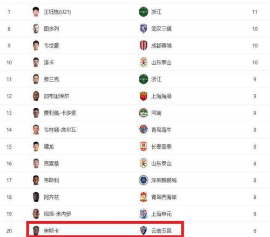Click 加布里埃尔 player name

(x=56, y=96)
